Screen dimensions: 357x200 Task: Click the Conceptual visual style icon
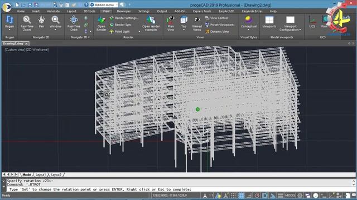coord(248,20)
